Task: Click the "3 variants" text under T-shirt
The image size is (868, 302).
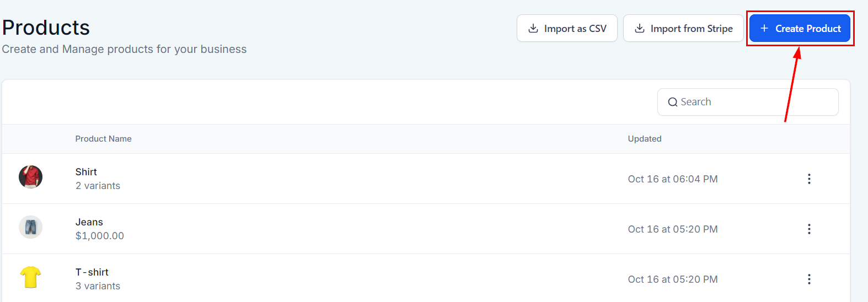Action: [98, 286]
